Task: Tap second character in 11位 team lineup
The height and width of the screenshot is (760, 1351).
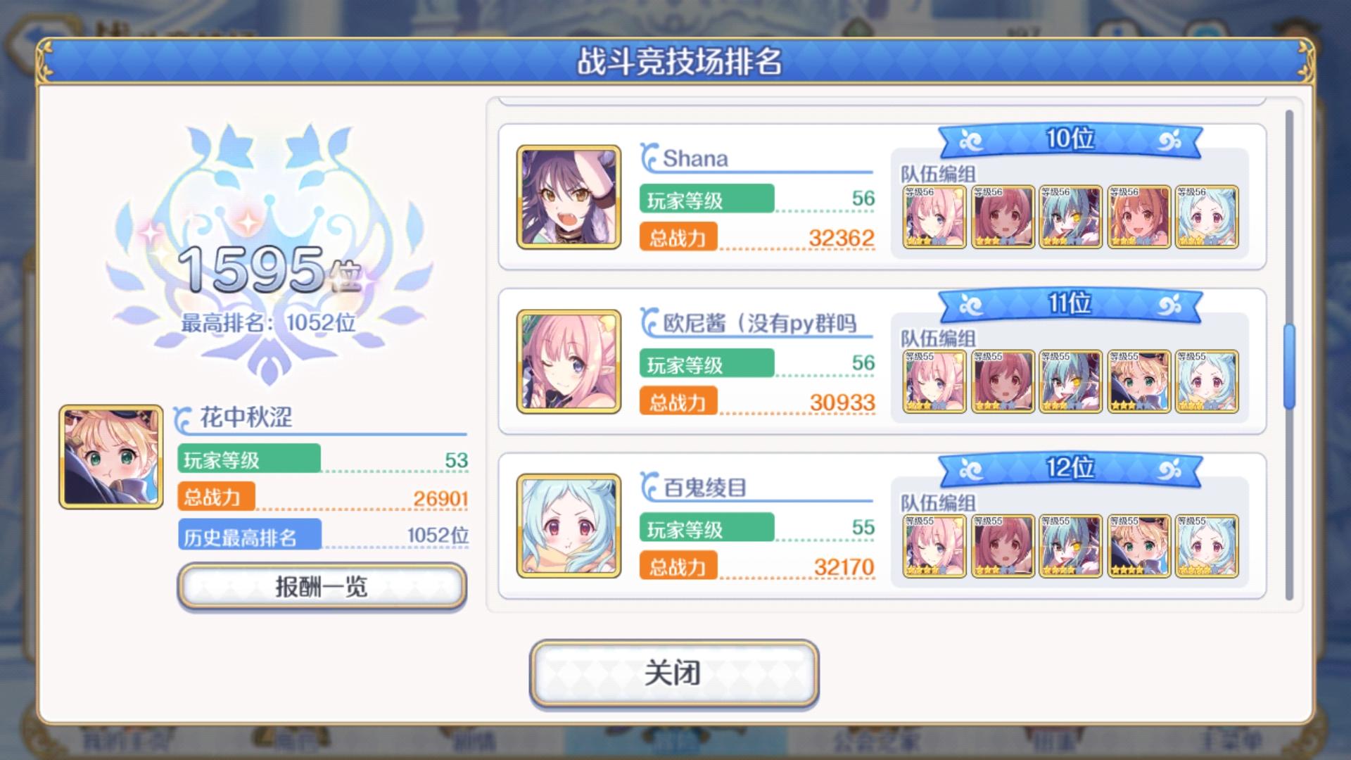Action: click(x=1003, y=381)
